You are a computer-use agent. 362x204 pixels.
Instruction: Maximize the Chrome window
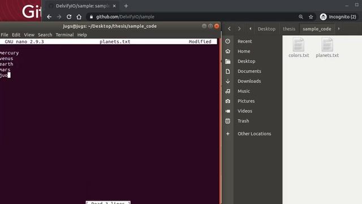coord(357,5)
